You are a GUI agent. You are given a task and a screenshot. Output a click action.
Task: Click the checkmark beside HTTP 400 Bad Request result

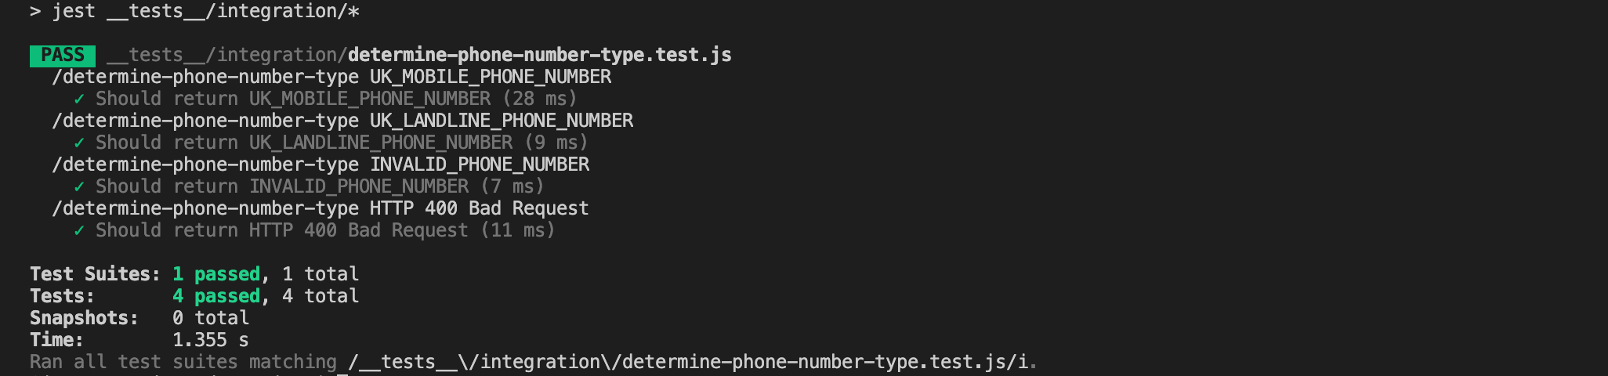[x=79, y=231]
